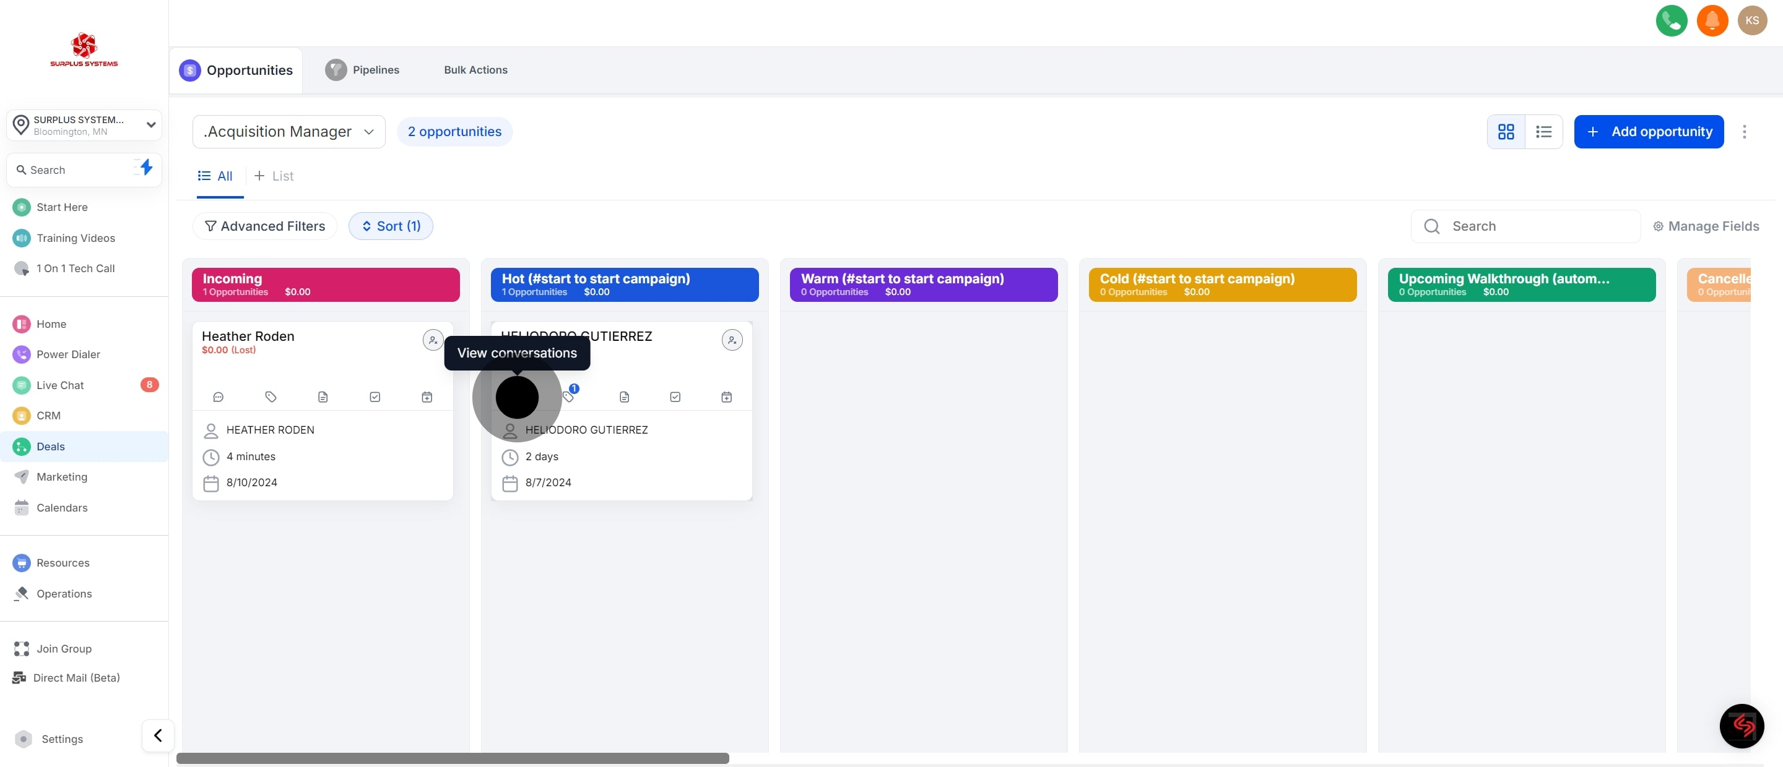Expand the Surplus Systems location switcher

coord(84,125)
